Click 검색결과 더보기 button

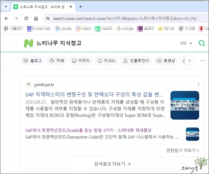tap(112, 164)
